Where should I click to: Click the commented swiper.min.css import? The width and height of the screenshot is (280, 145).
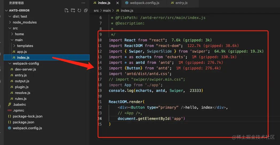[147, 79]
